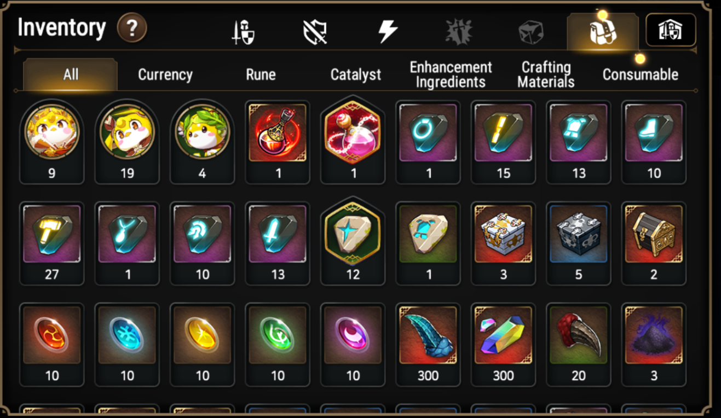721x418 pixels.
Task: Select the hammer rune stone with 27
Action: pyautogui.click(x=52, y=243)
